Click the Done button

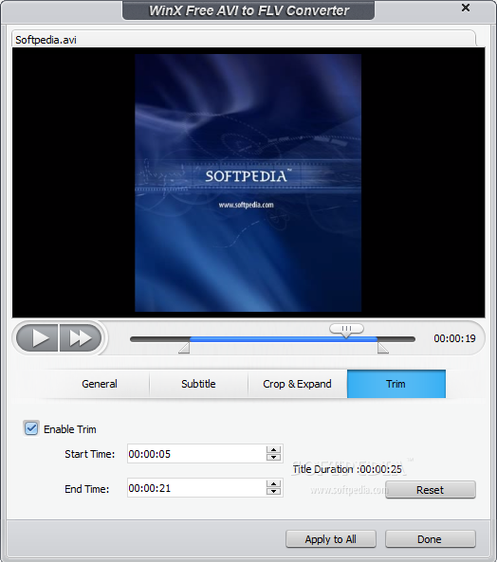click(431, 539)
